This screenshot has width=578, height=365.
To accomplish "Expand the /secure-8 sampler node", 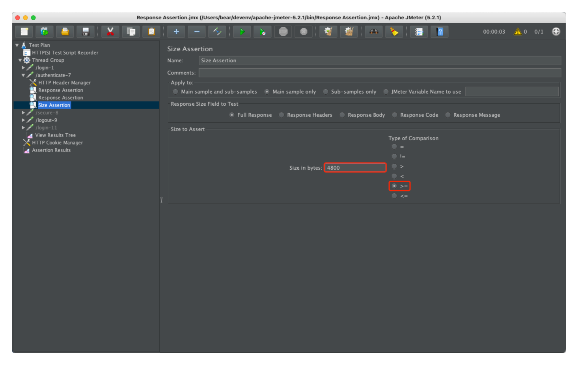I will [x=23, y=113].
